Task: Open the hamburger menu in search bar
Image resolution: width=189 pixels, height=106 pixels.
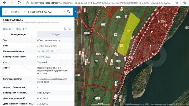Action: coord(6,12)
